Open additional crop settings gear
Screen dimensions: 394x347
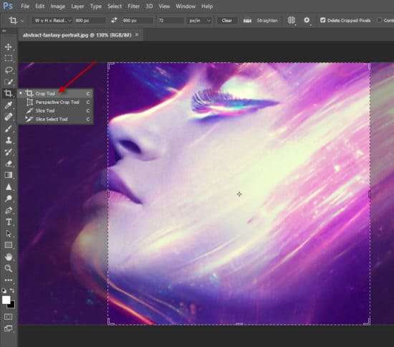click(x=307, y=20)
